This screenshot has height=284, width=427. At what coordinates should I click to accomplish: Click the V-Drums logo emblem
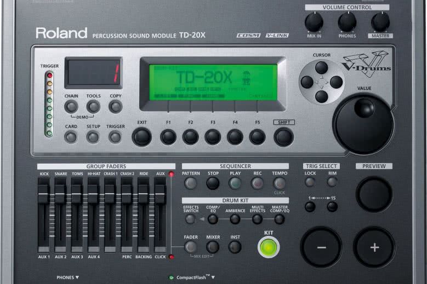pyautogui.click(x=367, y=64)
